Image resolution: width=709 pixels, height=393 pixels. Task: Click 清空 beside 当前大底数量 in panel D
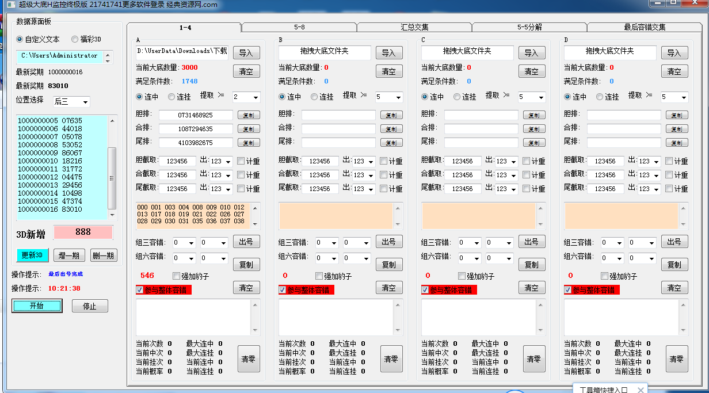pyautogui.click(x=674, y=71)
